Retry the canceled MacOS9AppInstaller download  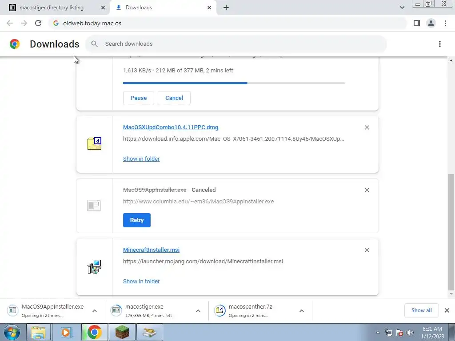(x=137, y=220)
